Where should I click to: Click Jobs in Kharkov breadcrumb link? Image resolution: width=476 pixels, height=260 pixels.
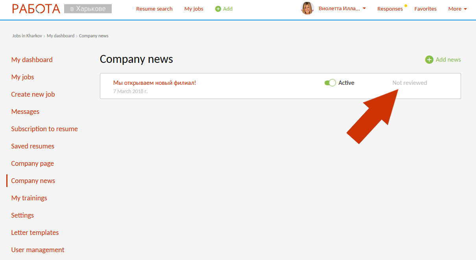click(x=27, y=36)
